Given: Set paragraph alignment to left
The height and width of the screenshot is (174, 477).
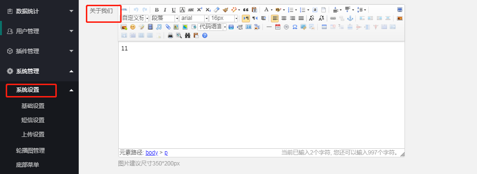Looking at the screenshot, I should pyautogui.click(x=275, y=18).
